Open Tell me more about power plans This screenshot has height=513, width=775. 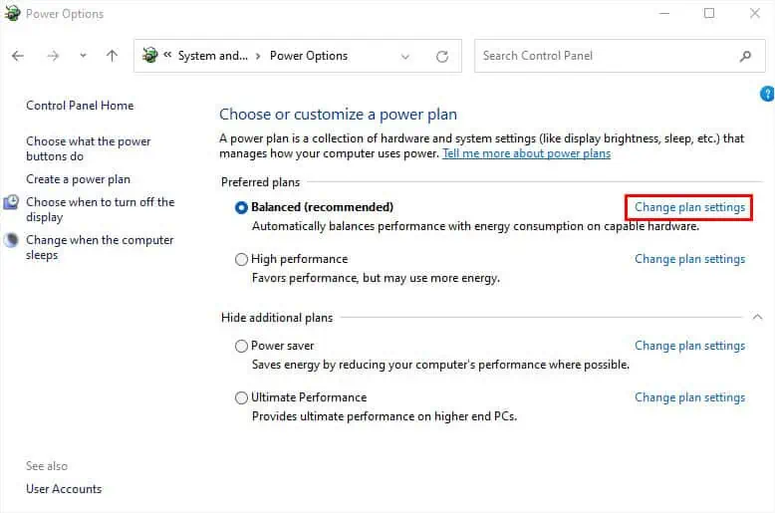click(x=526, y=153)
